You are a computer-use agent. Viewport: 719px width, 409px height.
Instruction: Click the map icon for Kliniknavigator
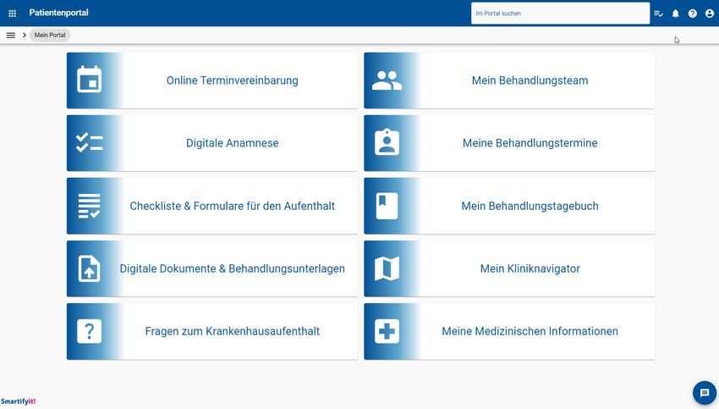click(387, 268)
